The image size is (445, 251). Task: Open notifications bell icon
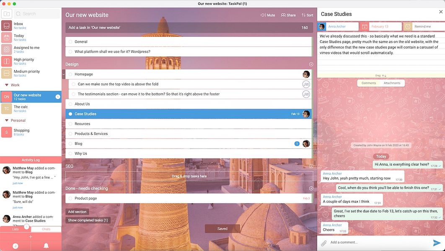click(46, 246)
